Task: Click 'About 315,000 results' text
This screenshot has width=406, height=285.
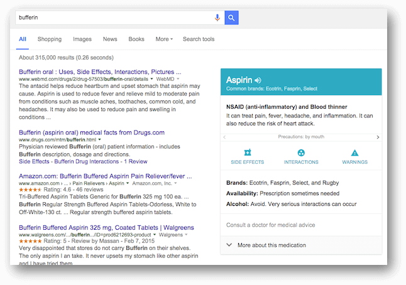Action: (x=66, y=58)
